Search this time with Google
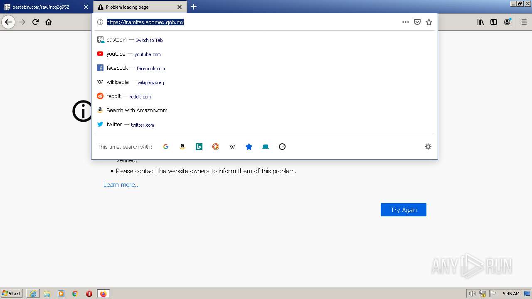532x299 pixels. [166, 147]
